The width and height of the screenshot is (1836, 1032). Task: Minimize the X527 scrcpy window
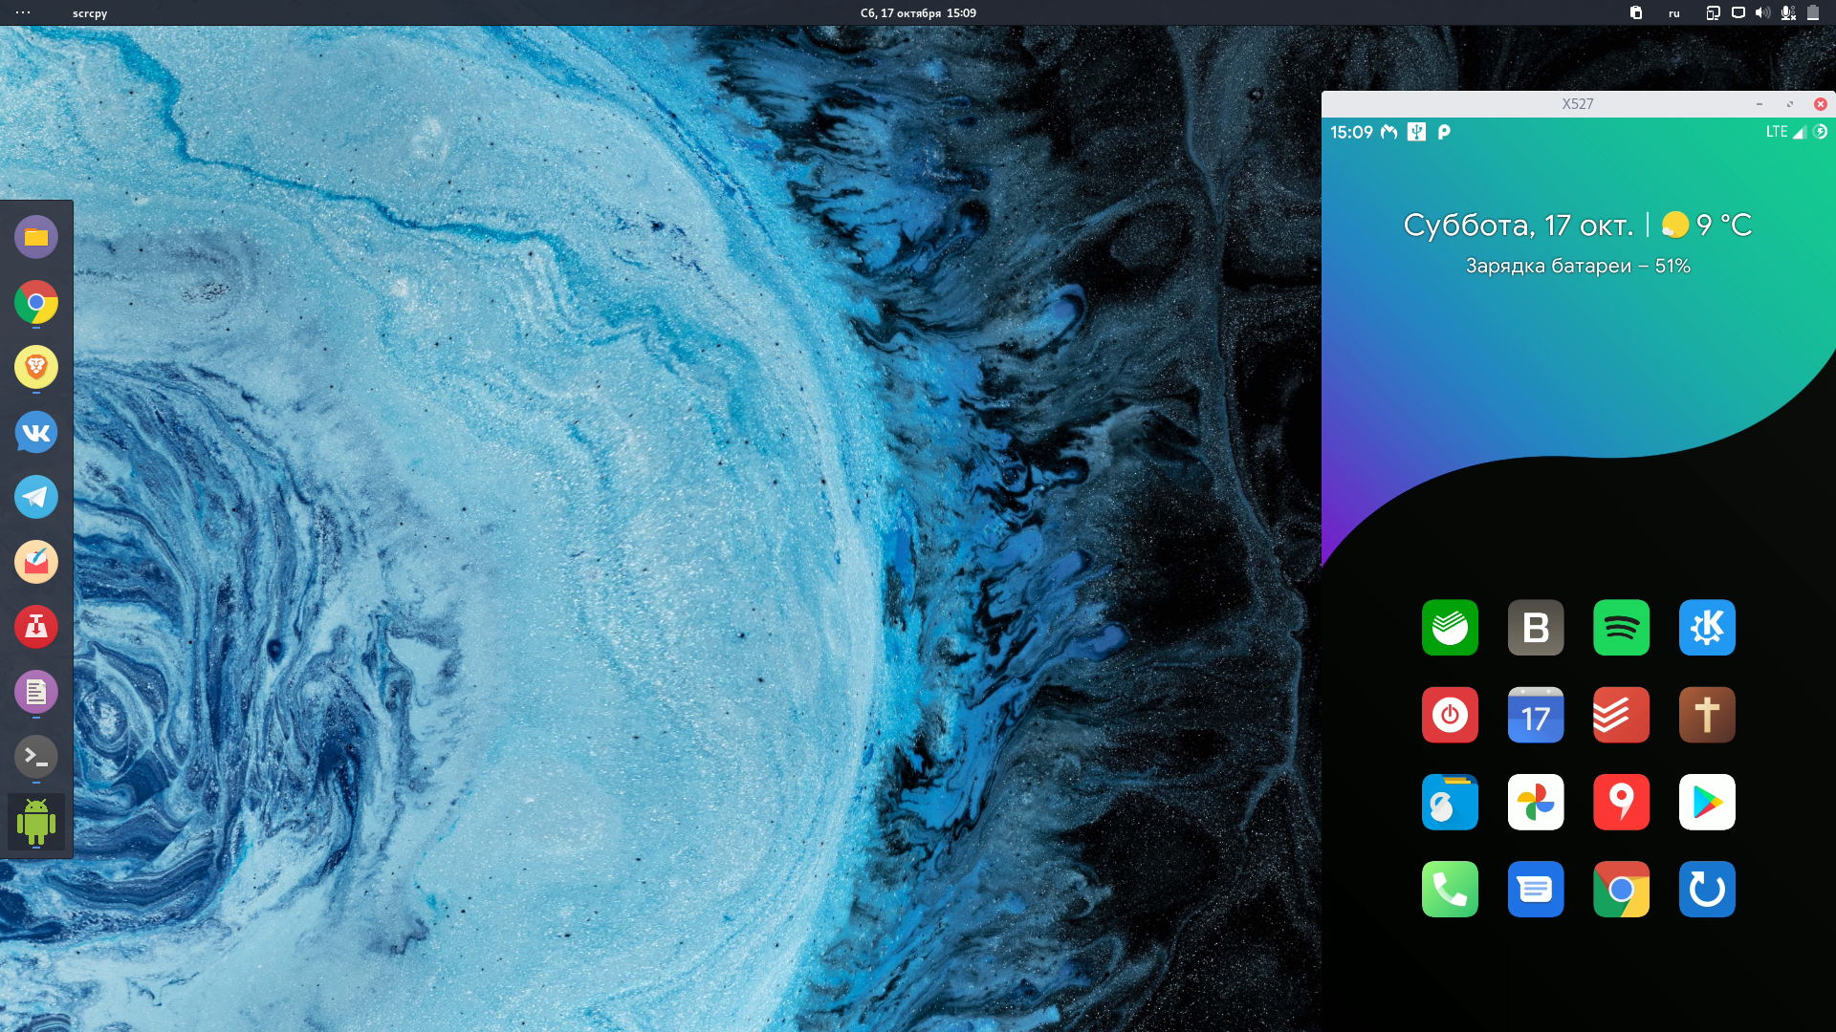tap(1759, 103)
